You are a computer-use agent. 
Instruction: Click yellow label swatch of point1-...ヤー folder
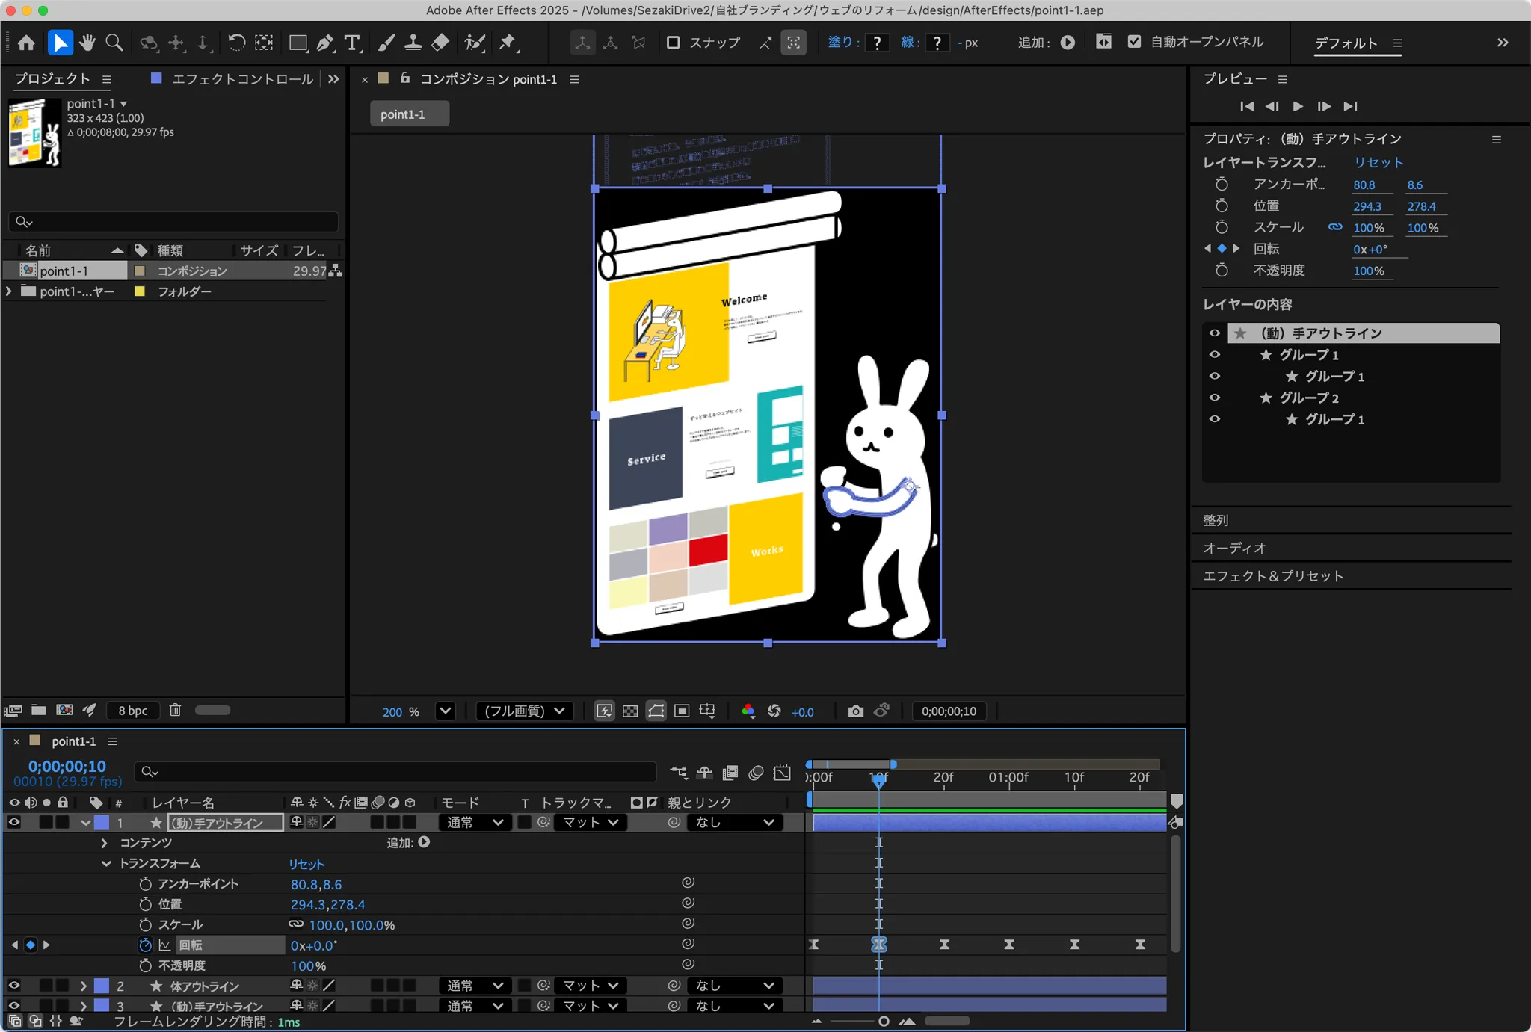coord(139,291)
